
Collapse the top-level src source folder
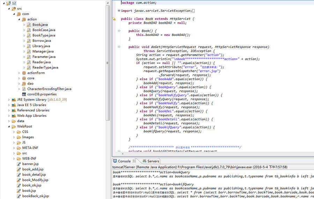[9, 9]
